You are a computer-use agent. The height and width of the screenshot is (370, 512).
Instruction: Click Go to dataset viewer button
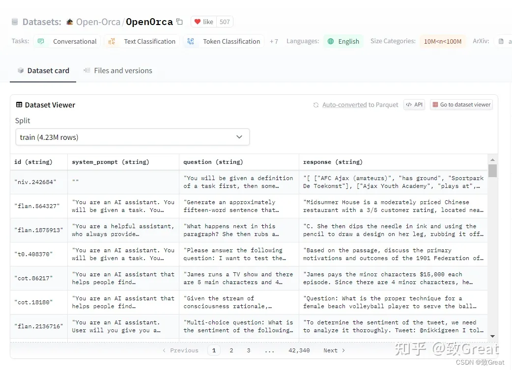tap(461, 105)
